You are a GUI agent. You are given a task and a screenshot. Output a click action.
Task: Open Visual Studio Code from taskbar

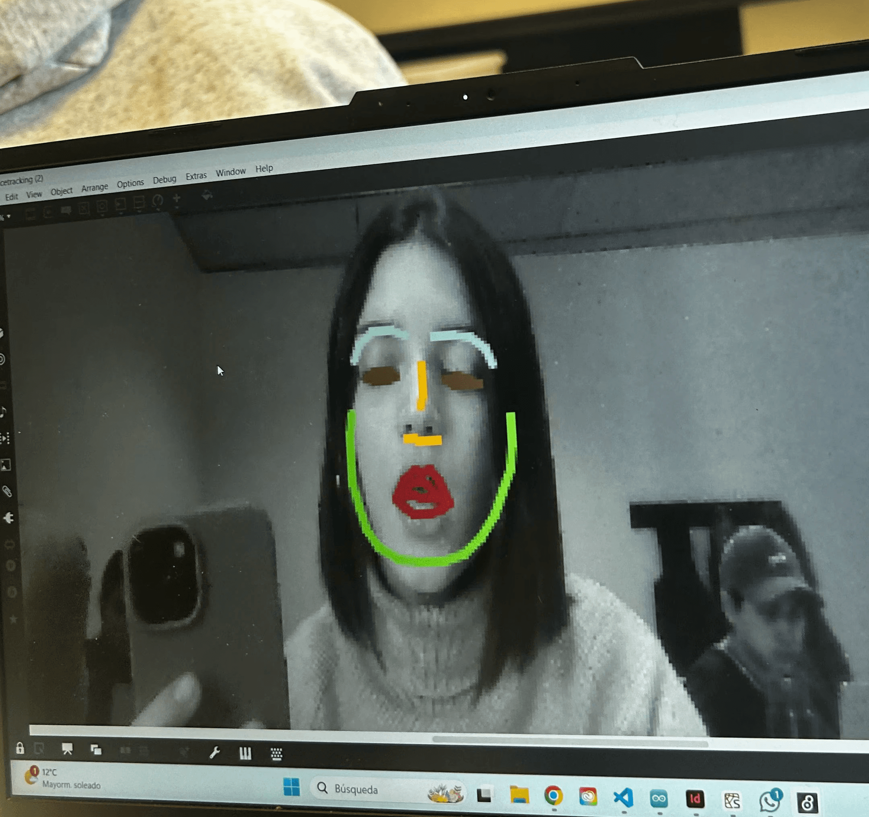(623, 798)
